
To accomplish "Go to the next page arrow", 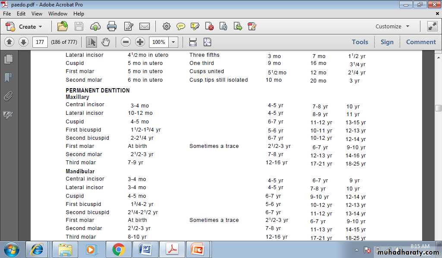I will pos(23,42).
